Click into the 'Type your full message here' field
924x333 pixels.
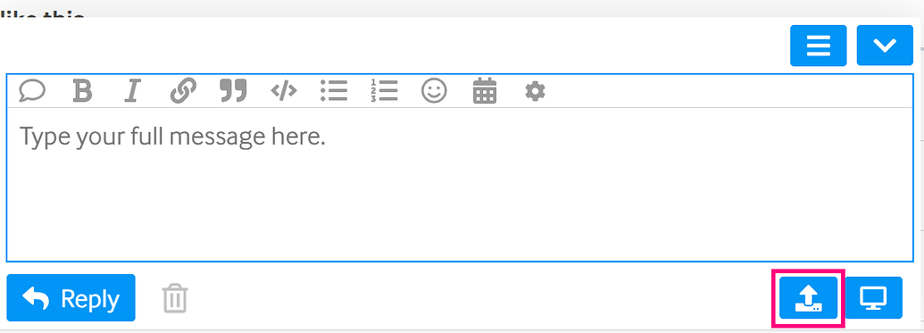pos(460,184)
